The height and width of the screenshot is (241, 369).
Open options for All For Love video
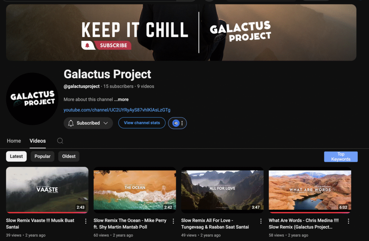[x=261, y=221]
